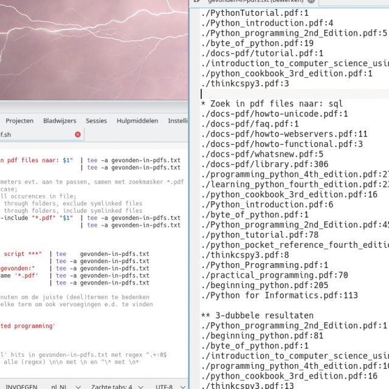Click line './Python for Informatics.pdf:113'

[280, 295]
